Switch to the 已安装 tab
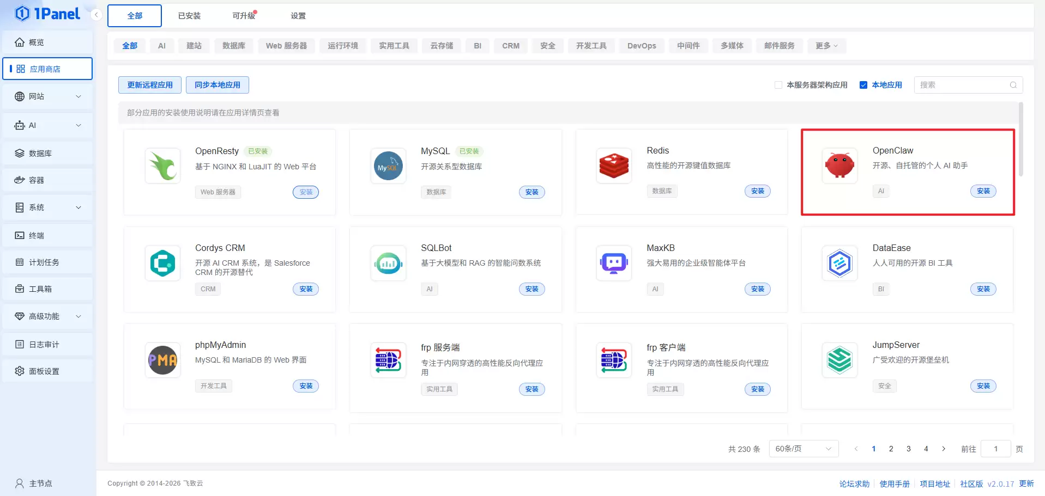 [x=189, y=16]
